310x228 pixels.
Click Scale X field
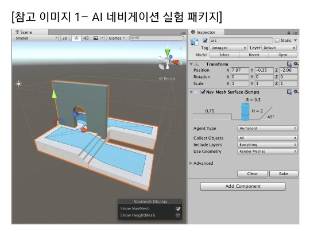tap(240, 84)
